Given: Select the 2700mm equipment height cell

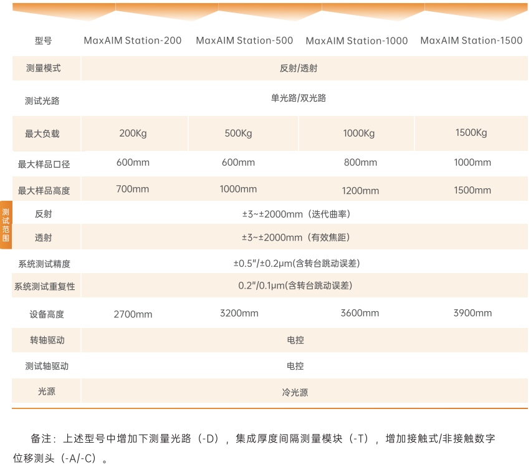Looking at the screenshot, I should click(x=133, y=314).
